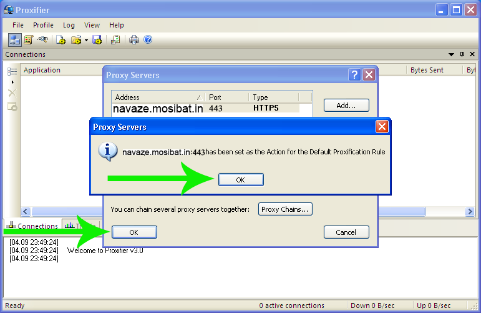Close the background Proxy Servers dialog
This screenshot has height=313, width=481.
point(369,75)
